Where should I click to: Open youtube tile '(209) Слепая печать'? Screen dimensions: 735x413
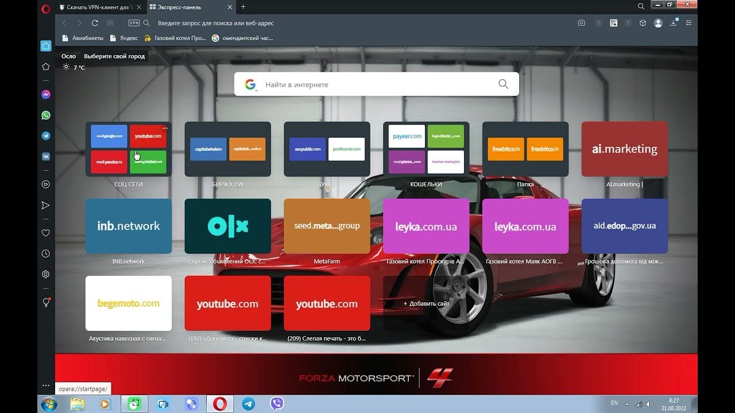coord(327,303)
